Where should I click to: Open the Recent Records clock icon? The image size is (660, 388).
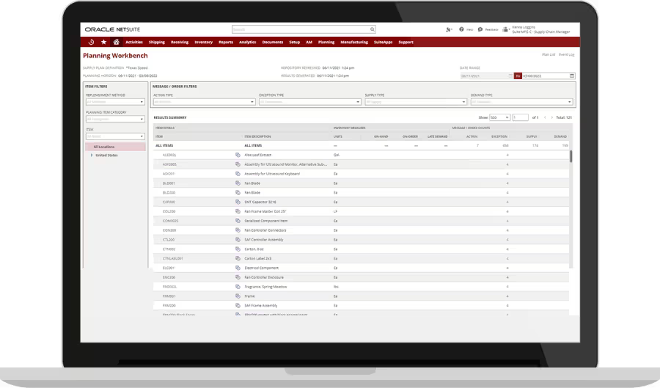pyautogui.click(x=91, y=43)
